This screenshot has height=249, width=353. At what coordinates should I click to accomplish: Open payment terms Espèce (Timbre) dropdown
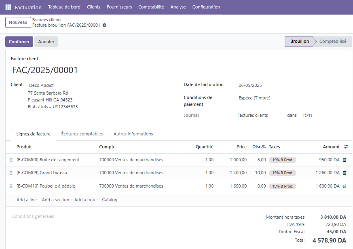point(254,98)
